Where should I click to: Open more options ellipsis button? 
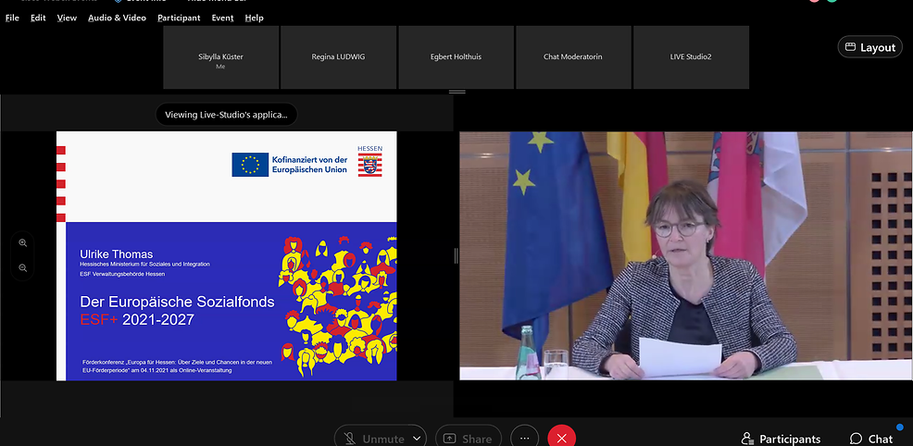click(x=524, y=439)
